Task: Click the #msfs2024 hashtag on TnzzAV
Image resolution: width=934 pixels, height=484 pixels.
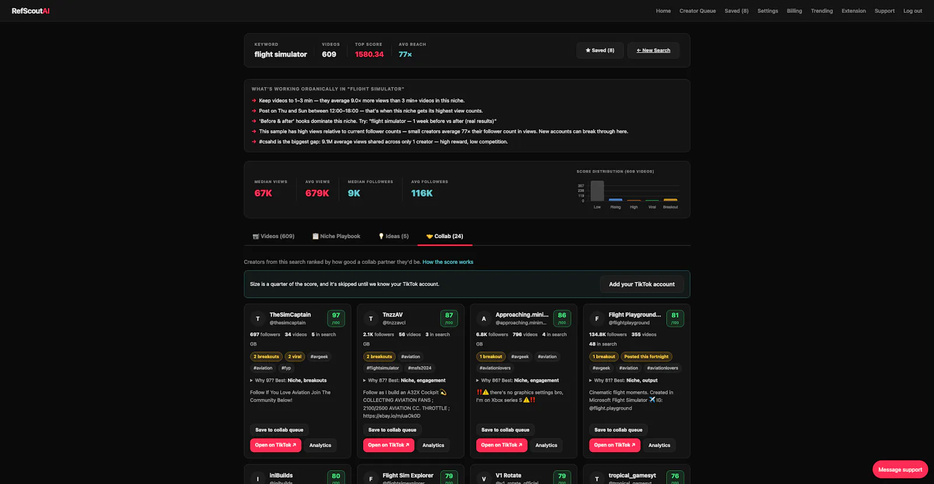Action: tap(420, 368)
